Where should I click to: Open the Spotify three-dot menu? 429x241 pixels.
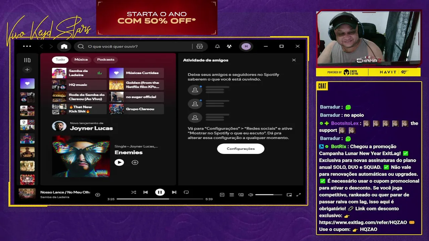coord(27,46)
